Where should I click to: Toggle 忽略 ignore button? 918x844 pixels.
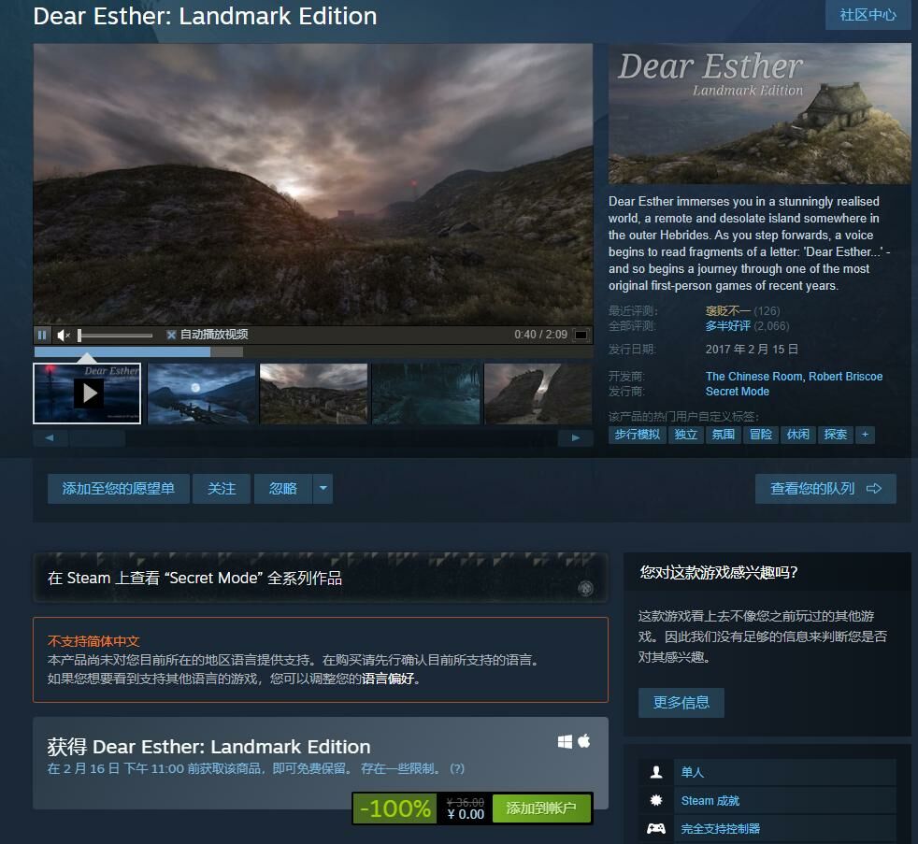tap(283, 488)
